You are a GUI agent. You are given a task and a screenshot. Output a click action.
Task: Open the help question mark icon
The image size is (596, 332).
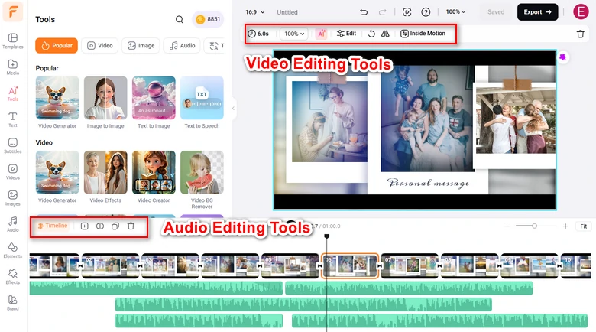pos(426,12)
